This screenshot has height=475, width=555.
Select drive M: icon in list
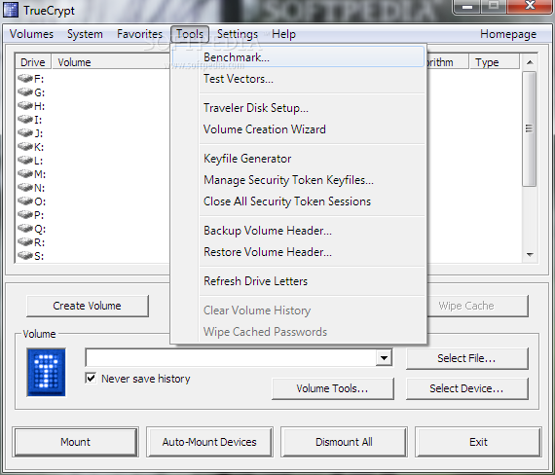pos(24,173)
